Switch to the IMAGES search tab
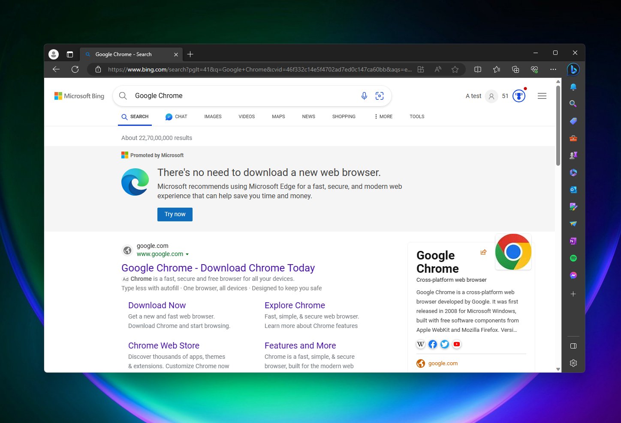This screenshot has height=423, width=621. (213, 116)
